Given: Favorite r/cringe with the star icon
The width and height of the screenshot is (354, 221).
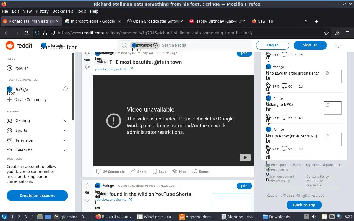Looking at the screenshot, I should coord(65,89).
